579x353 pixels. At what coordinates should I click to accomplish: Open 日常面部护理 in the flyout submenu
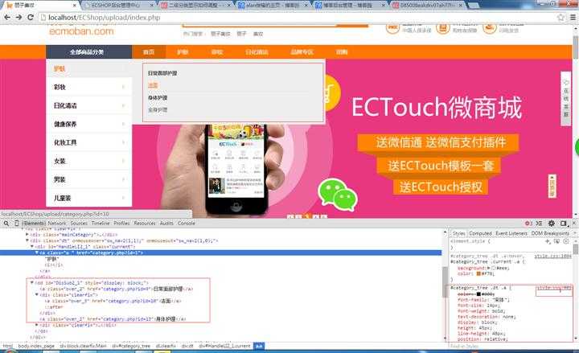162,73
